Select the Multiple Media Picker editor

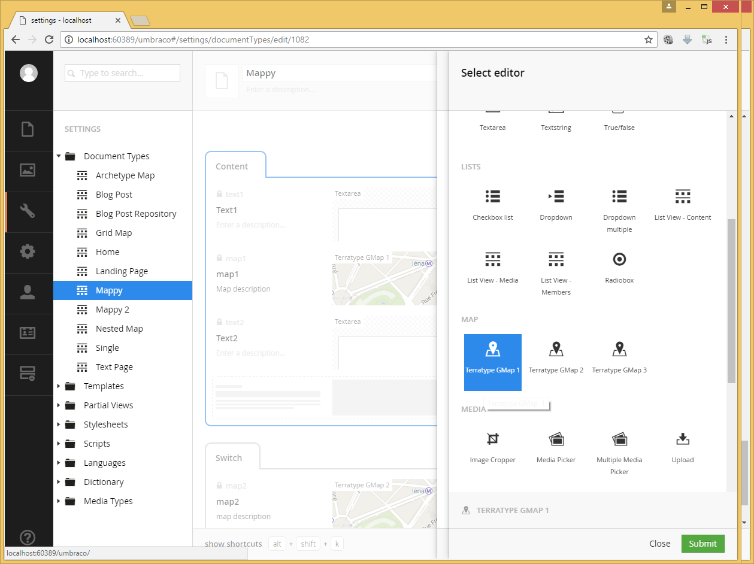[x=620, y=453]
